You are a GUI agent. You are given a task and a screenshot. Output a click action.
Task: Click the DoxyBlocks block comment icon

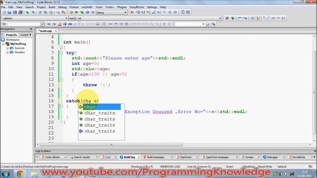[x=240, y=18]
